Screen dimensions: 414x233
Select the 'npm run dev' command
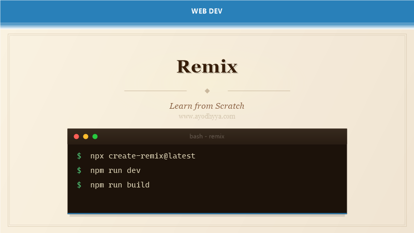[115, 170]
